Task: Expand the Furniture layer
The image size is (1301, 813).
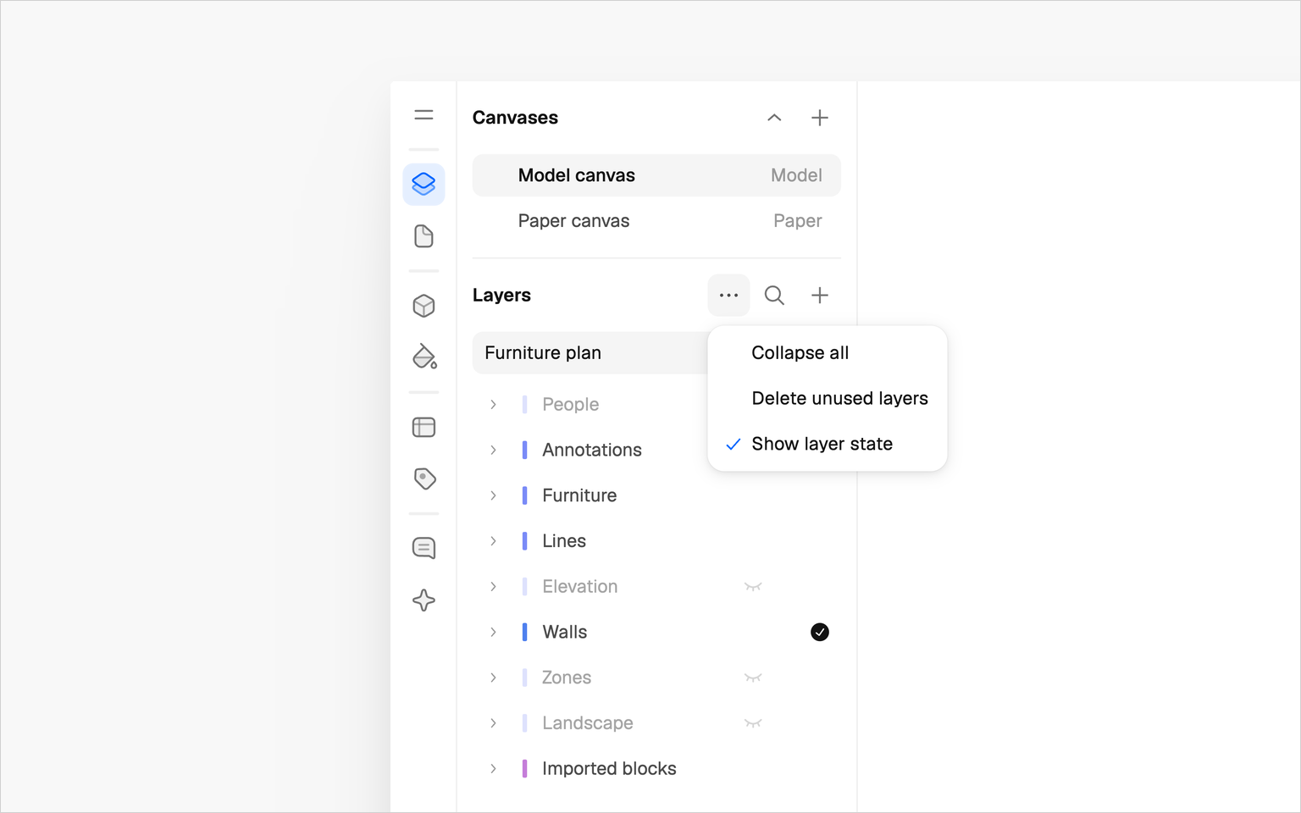Action: point(493,496)
